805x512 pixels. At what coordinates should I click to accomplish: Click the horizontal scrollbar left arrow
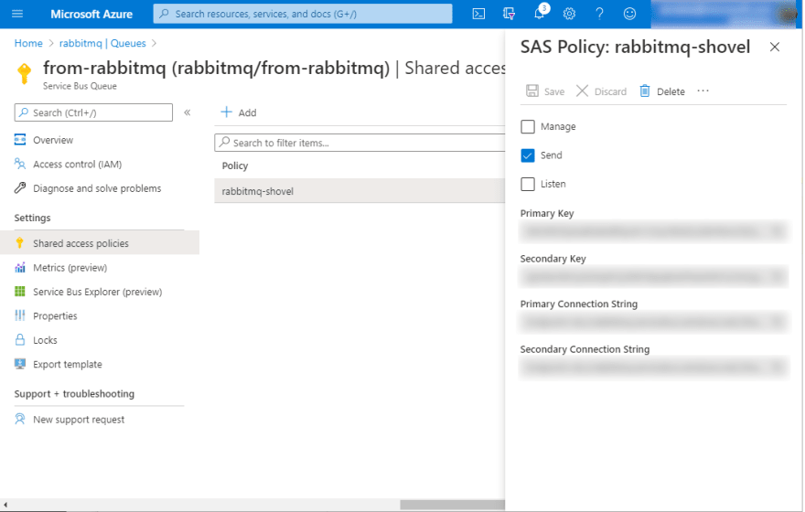pyautogui.click(x=5, y=506)
